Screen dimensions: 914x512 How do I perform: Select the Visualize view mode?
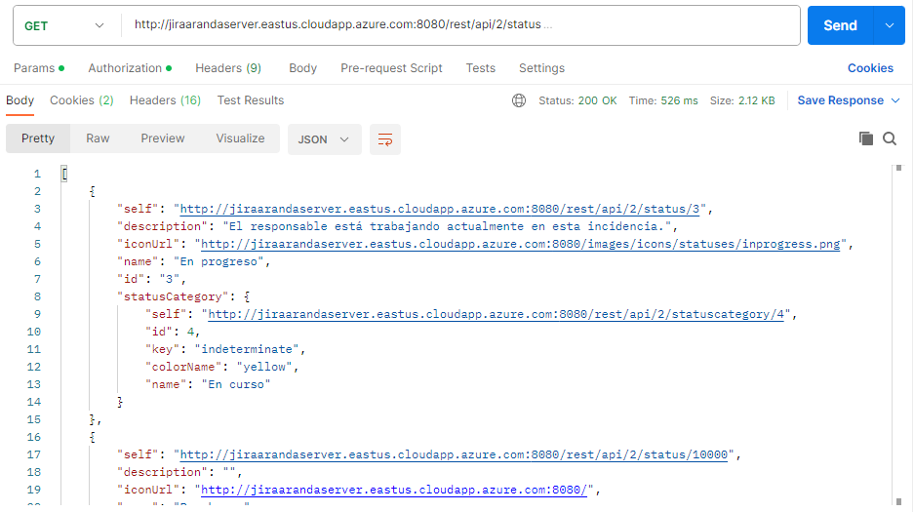[x=240, y=138]
